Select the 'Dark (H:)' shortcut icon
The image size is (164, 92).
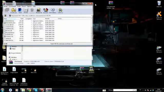point(159,72)
